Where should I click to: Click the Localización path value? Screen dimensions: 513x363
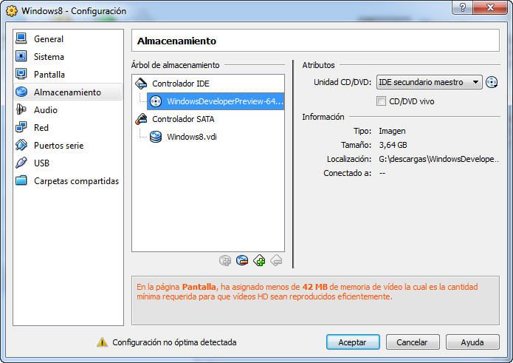tap(438, 159)
